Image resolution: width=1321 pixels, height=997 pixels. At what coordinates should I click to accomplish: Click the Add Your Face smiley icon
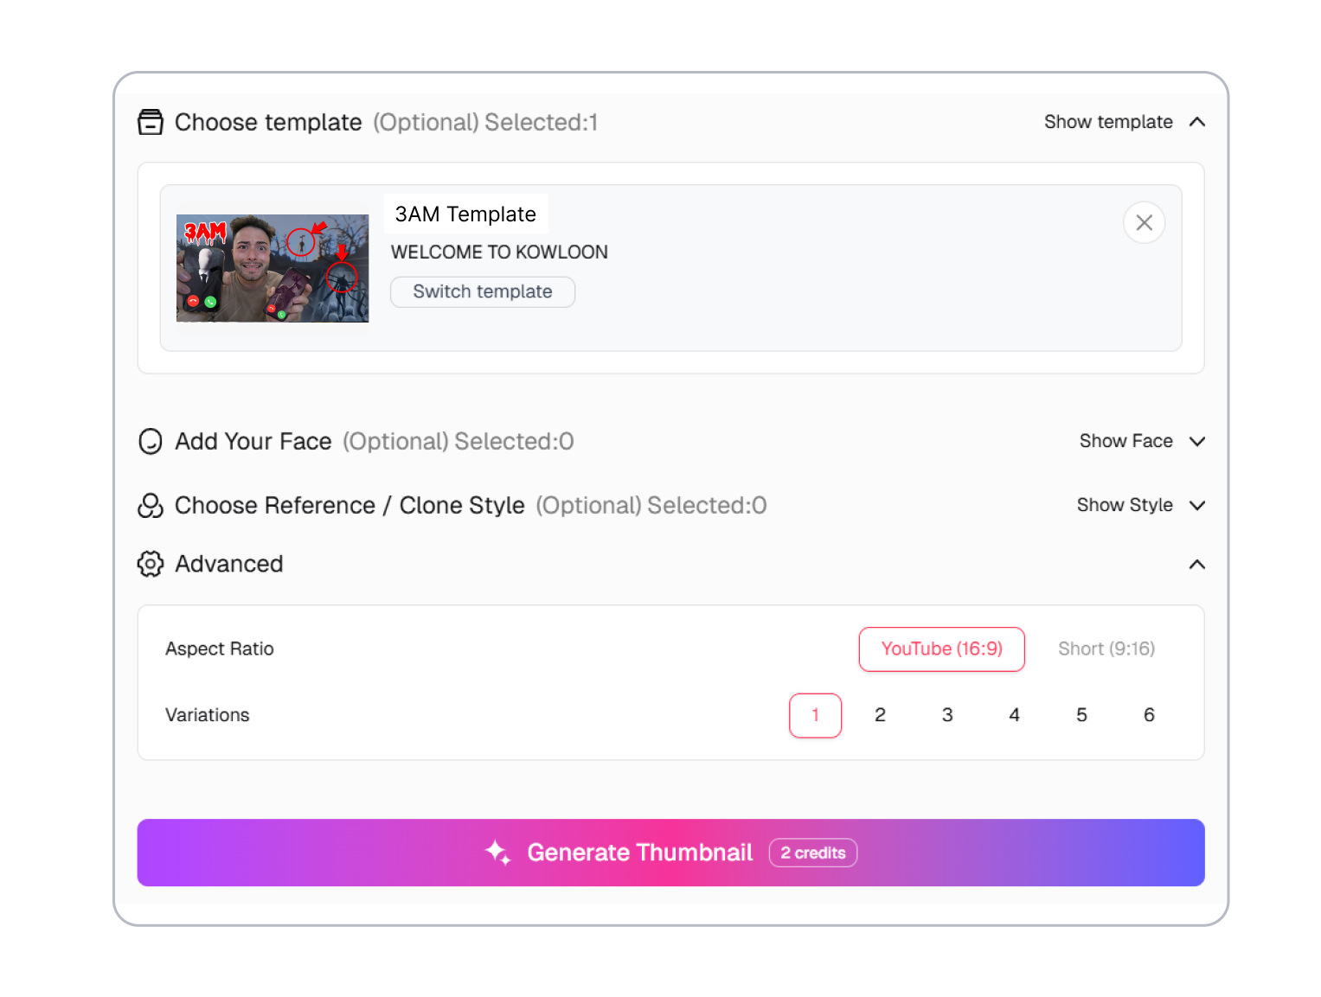pyautogui.click(x=151, y=441)
